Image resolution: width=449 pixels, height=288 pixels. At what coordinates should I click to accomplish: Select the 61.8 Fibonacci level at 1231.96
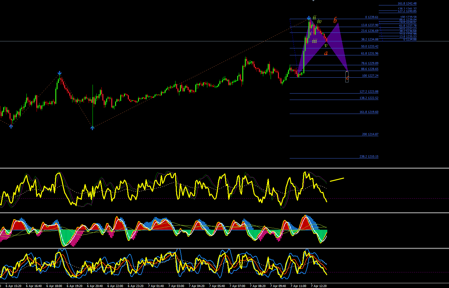click(369, 53)
